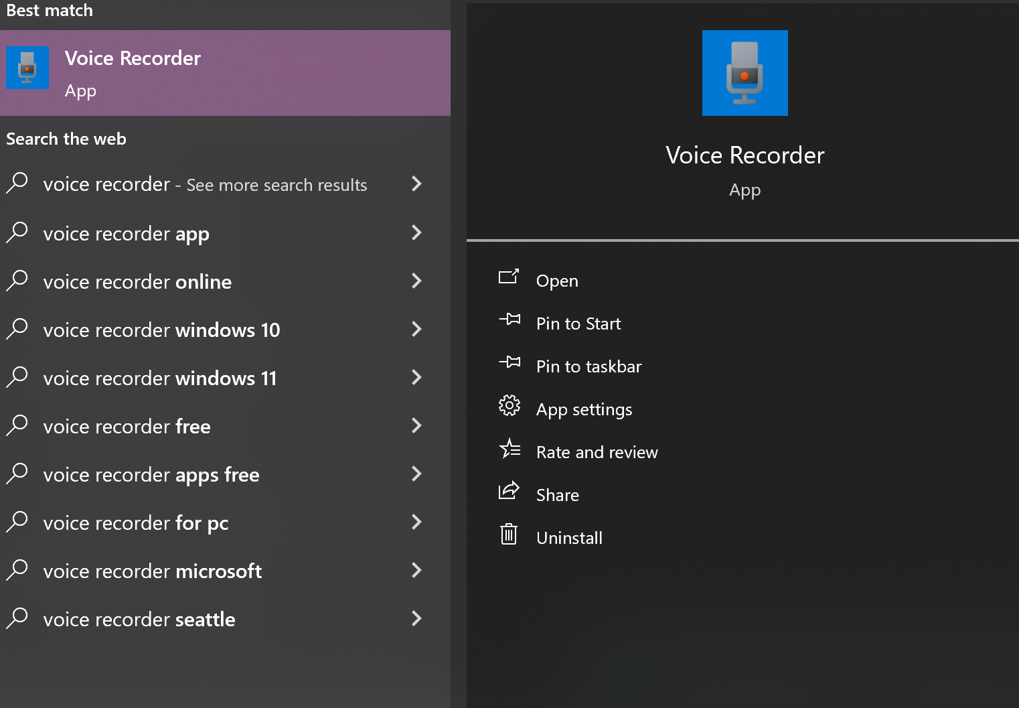Click search icon beside 'voice recorder windows 11'
Image resolution: width=1019 pixels, height=708 pixels.
(17, 377)
